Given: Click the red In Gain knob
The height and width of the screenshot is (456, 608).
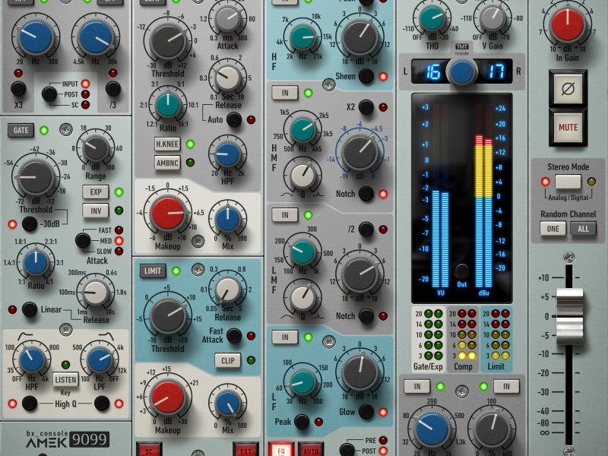Looking at the screenshot, I should 568,24.
